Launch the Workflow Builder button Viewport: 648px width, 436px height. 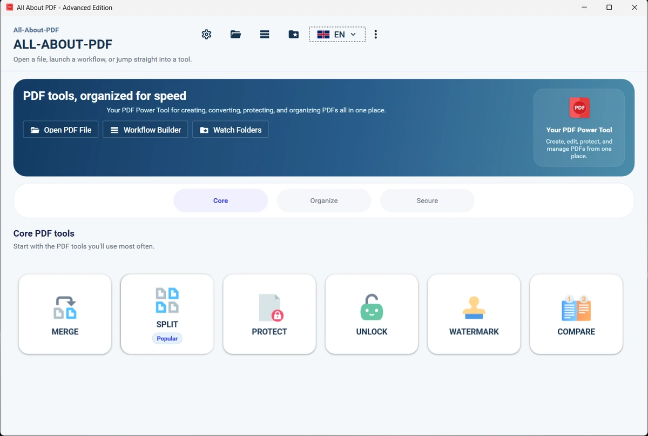145,130
